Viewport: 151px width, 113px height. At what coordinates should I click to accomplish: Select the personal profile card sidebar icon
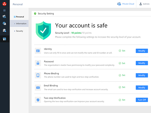click(x=4, y=39)
